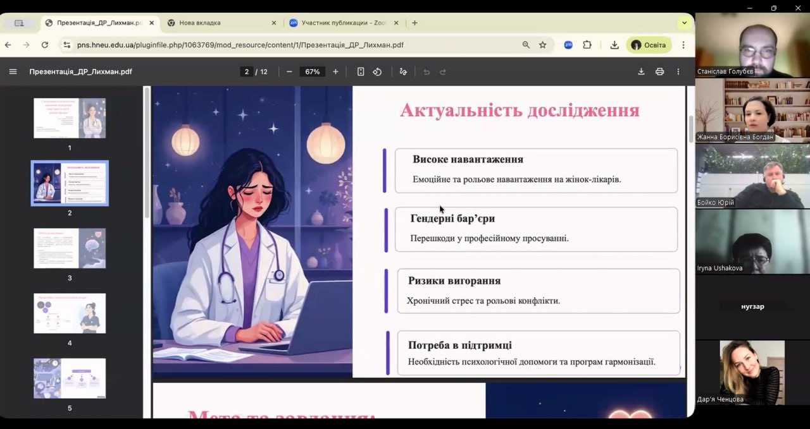Toggle the PDF sidebar menu icon

tap(13, 72)
